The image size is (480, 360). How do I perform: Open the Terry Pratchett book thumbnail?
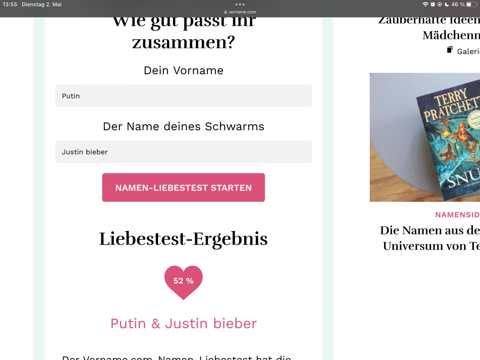[425, 137]
